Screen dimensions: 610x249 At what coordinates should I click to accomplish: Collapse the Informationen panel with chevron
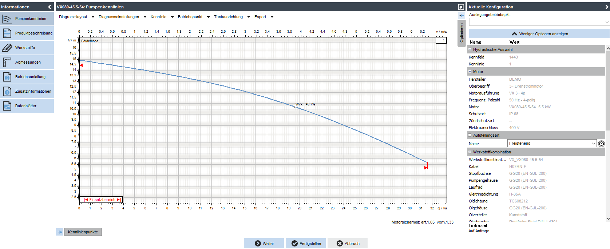pyautogui.click(x=49, y=7)
